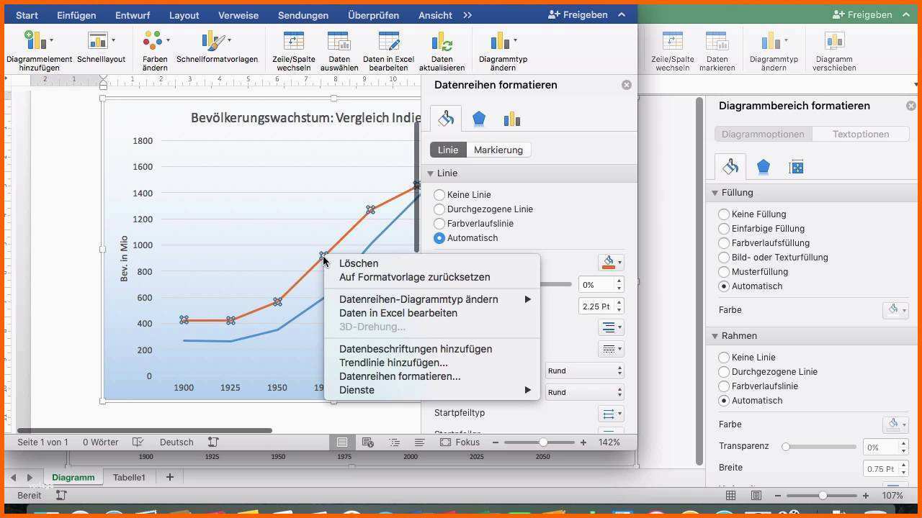The width and height of the screenshot is (922, 518).
Task: Adjust Word zoom slider in status bar
Action: click(x=543, y=442)
